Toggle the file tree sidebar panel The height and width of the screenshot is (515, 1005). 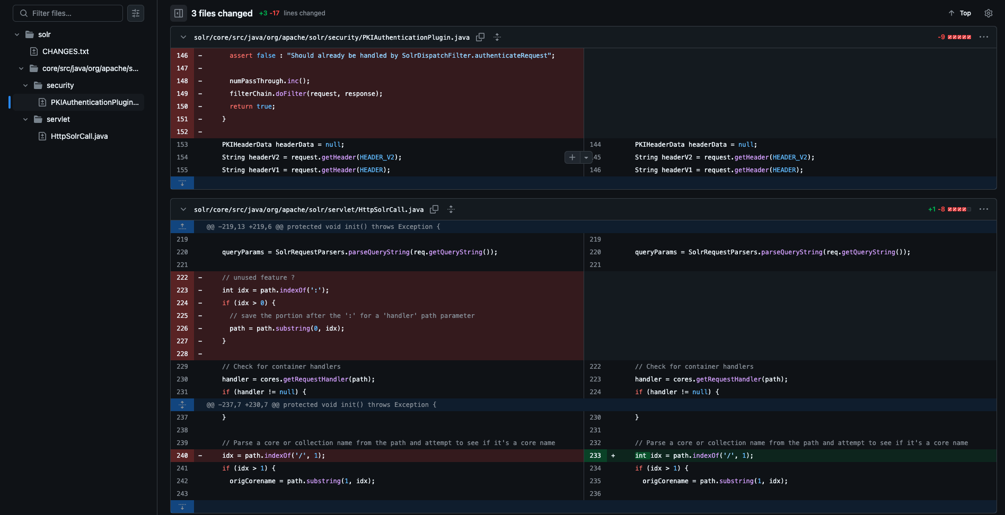coord(179,13)
